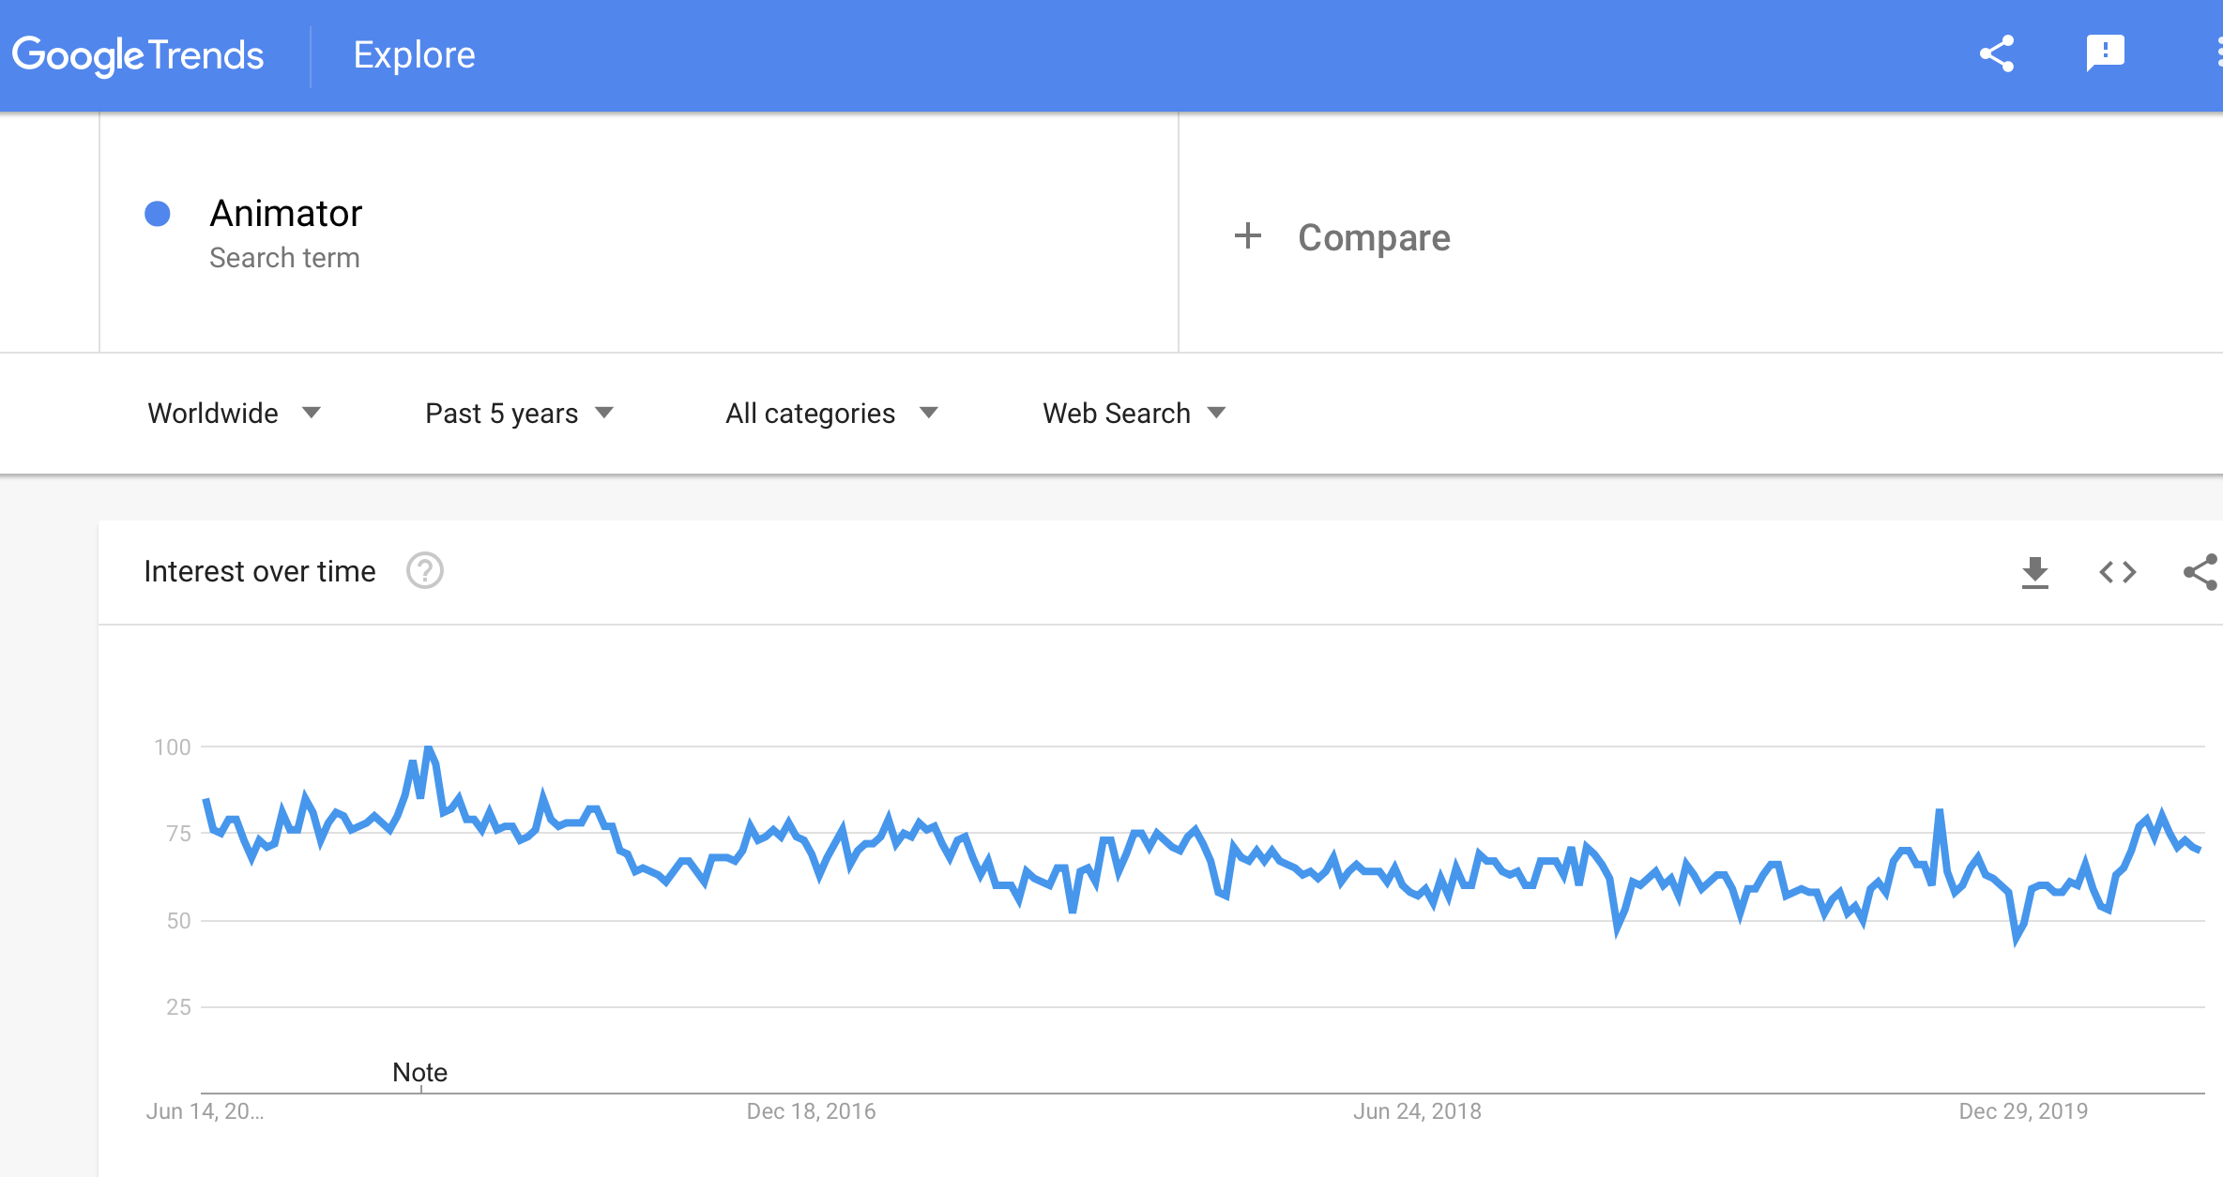Open the All categories dropdown
This screenshot has width=2223, height=1177.
(x=831, y=414)
